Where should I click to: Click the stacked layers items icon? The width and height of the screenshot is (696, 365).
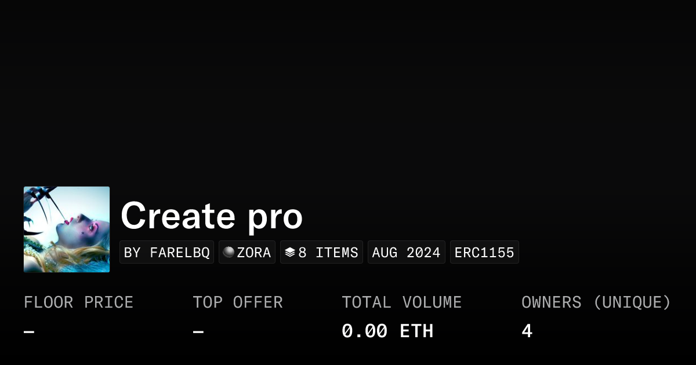pyautogui.click(x=290, y=252)
